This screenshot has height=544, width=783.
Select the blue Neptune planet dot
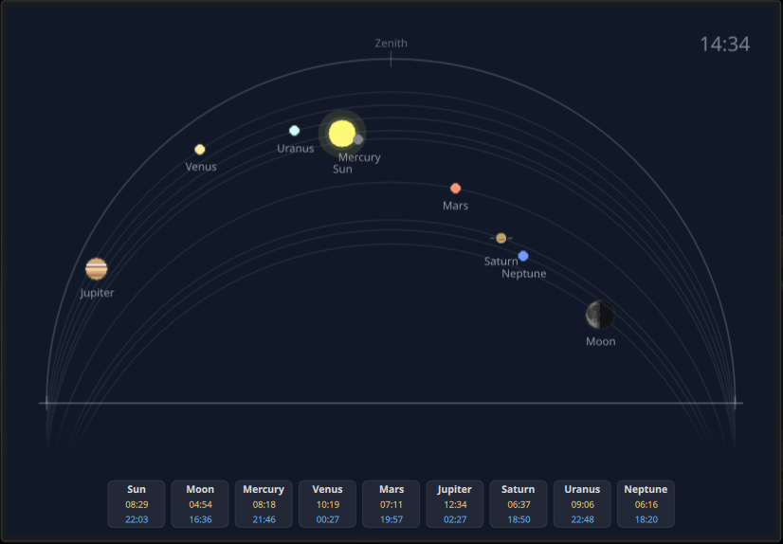pyautogui.click(x=523, y=256)
